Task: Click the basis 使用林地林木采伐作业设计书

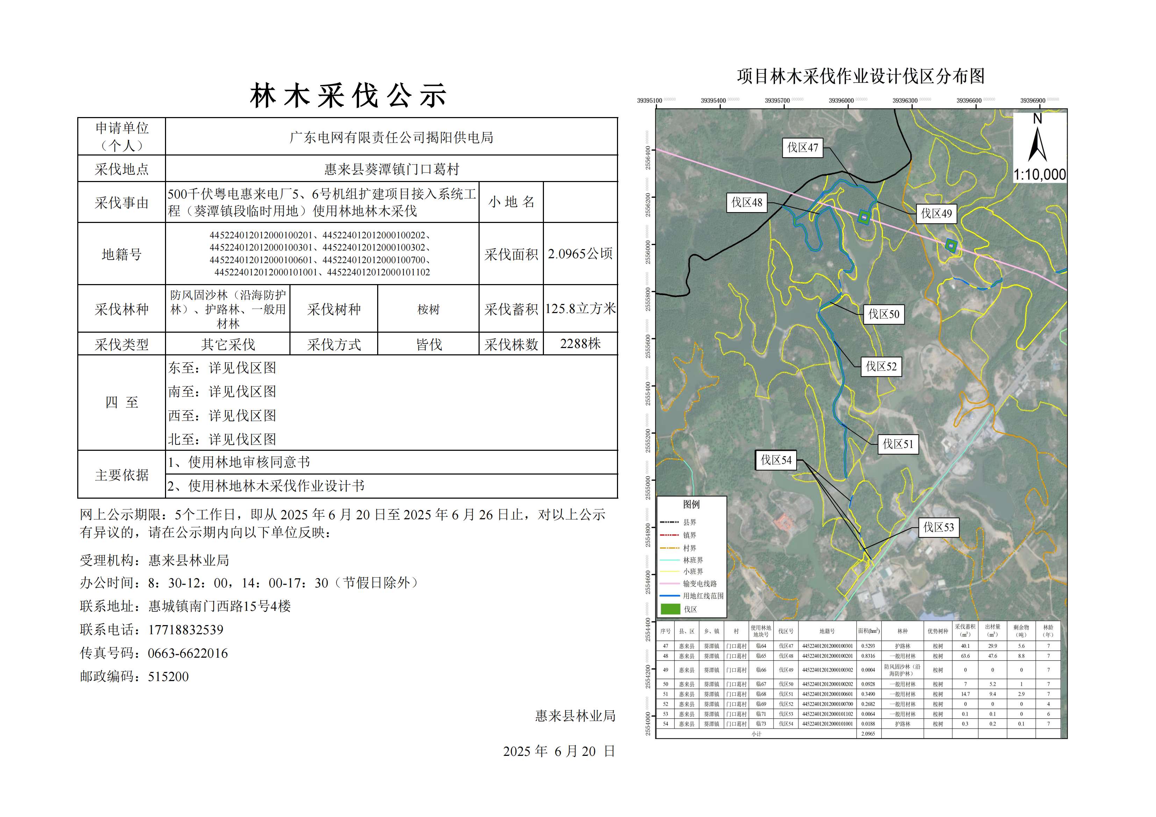Action: click(277, 486)
